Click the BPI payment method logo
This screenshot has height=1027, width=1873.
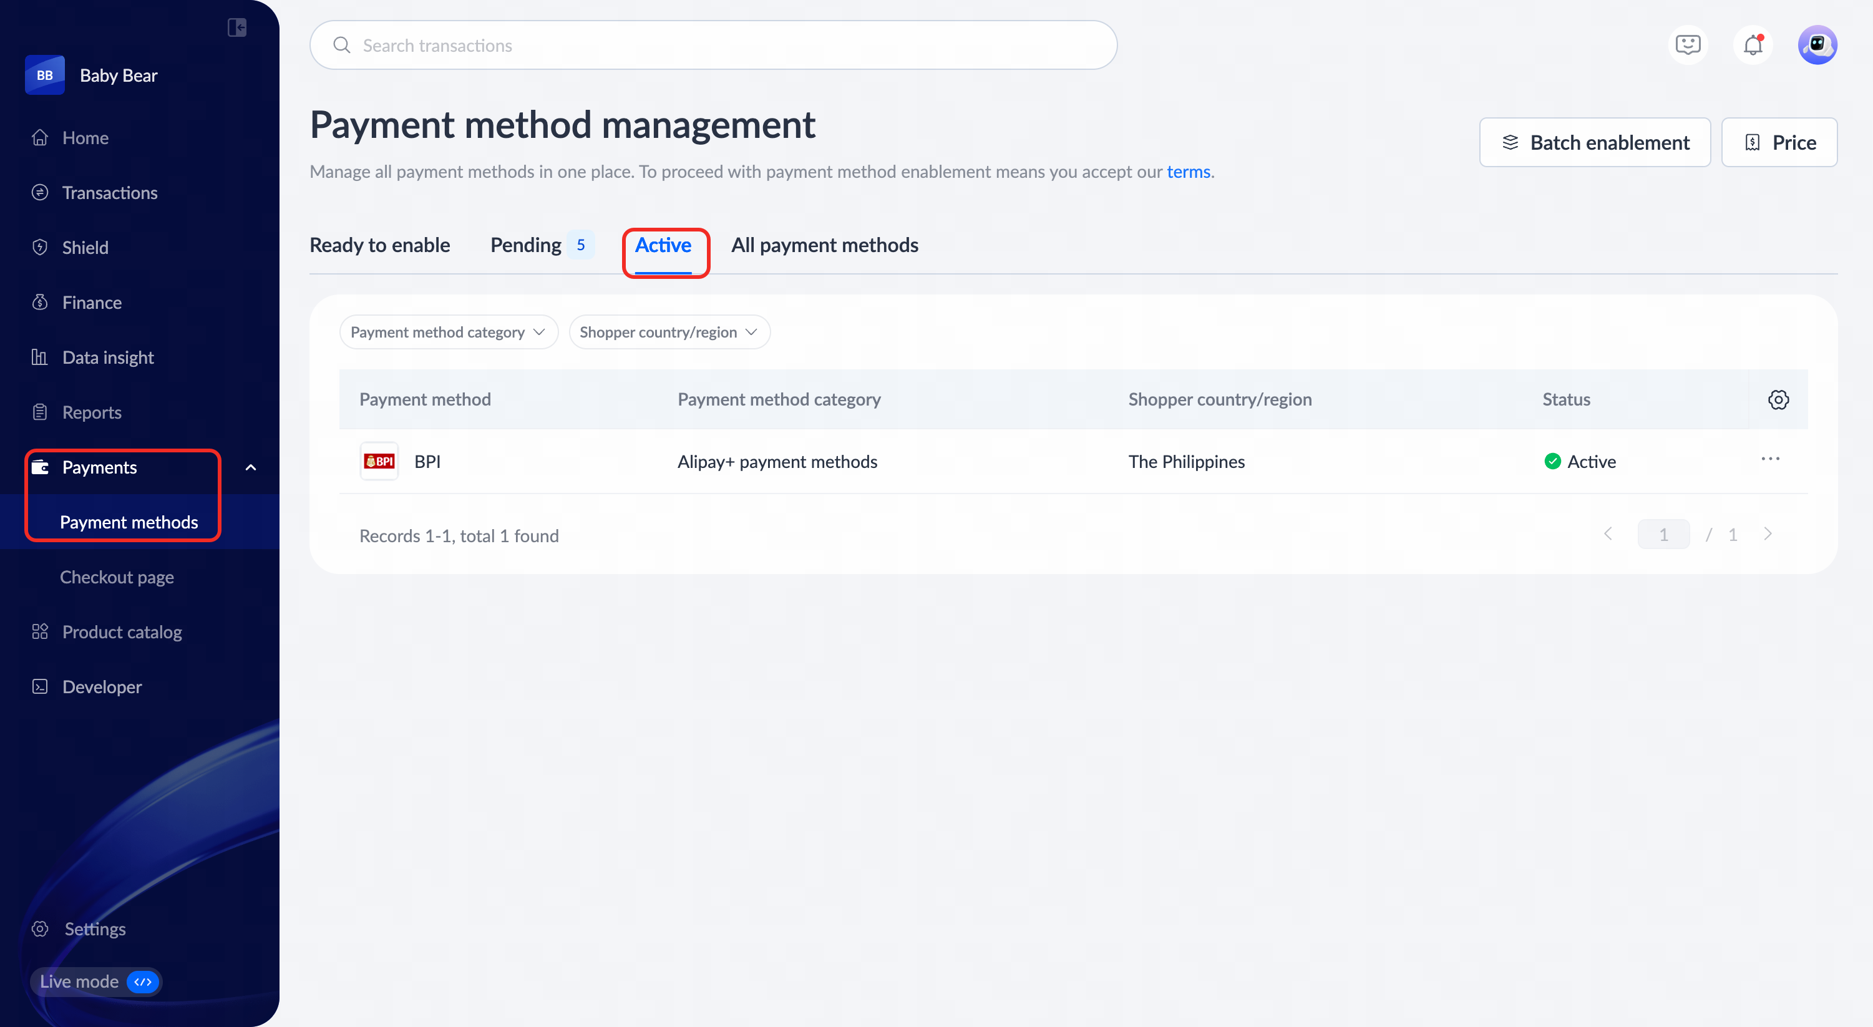[379, 461]
